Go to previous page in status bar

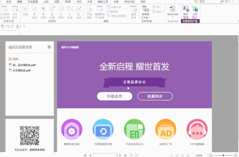click(x=90, y=155)
